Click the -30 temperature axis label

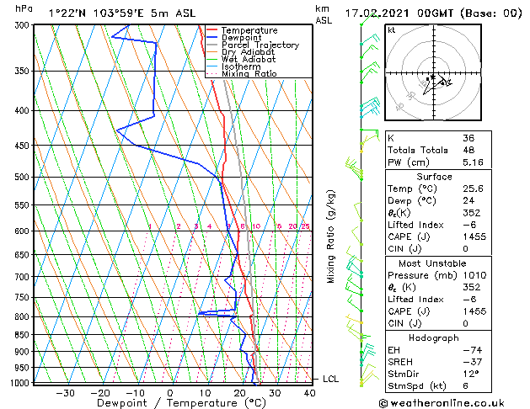coord(65,393)
